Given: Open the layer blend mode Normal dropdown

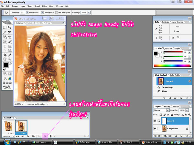Looking at the screenshot, I should 167,110.
